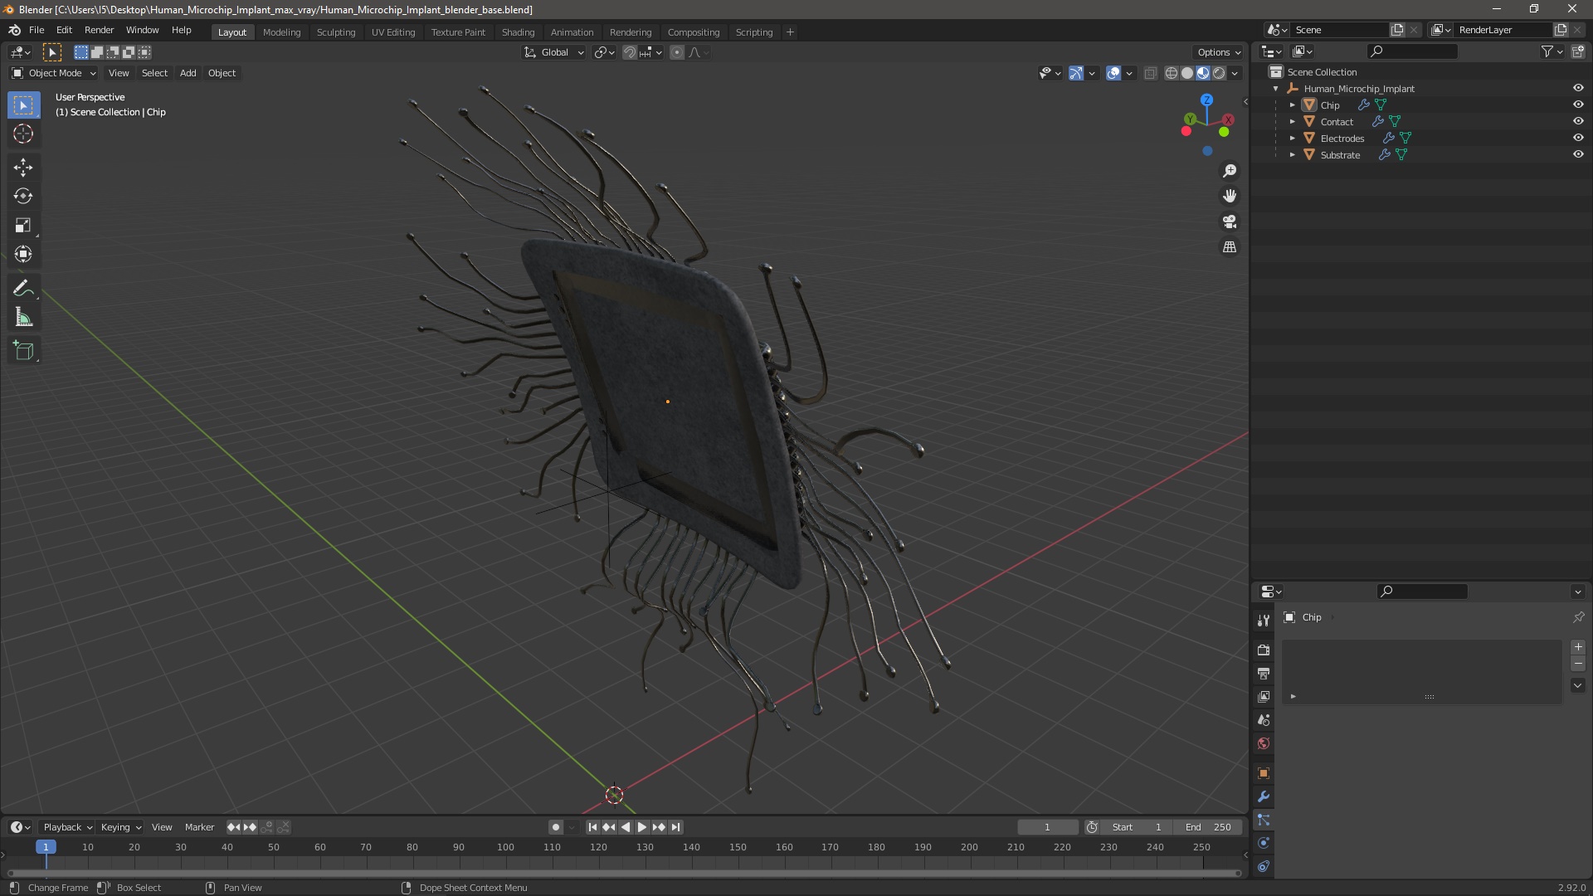Open the Tool properties tab
The image size is (1593, 896).
pos(1264,621)
